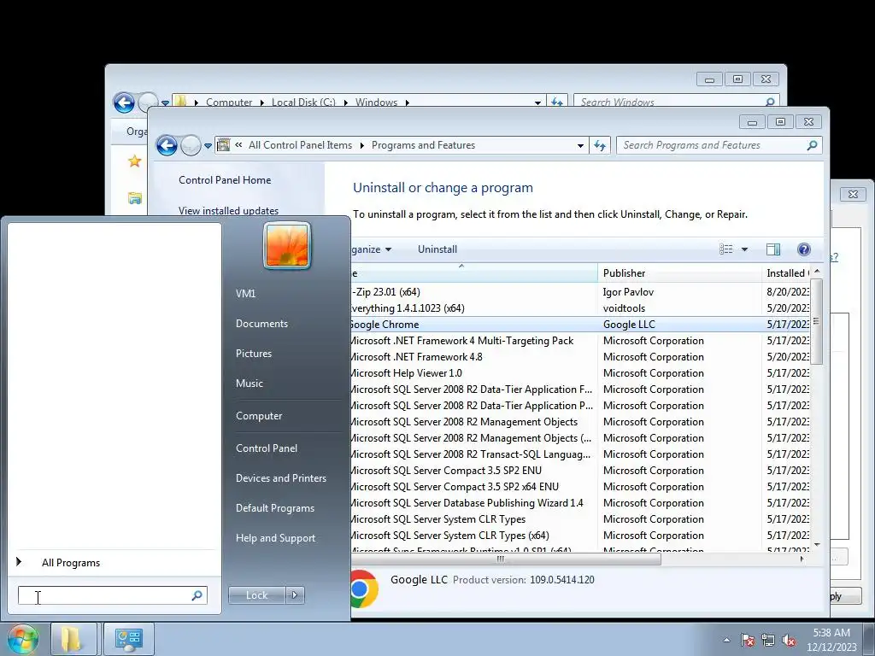Click Local Disk (C:) breadcrumb in Explorer window
875x656 pixels.
click(303, 102)
